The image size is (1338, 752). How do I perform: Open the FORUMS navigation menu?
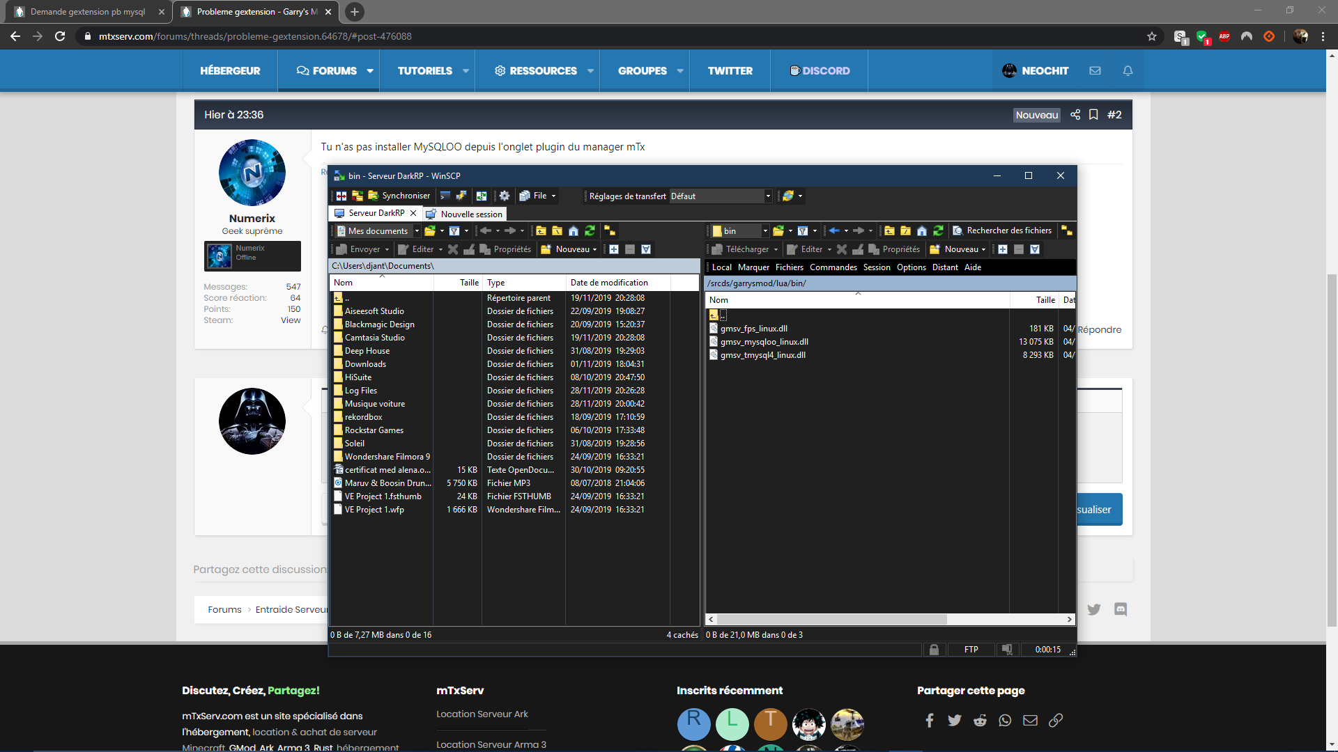[328, 71]
